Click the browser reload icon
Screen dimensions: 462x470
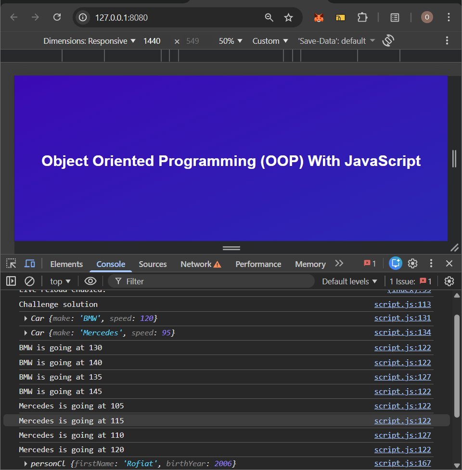click(57, 17)
